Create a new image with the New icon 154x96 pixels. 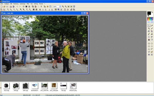click(2, 7)
